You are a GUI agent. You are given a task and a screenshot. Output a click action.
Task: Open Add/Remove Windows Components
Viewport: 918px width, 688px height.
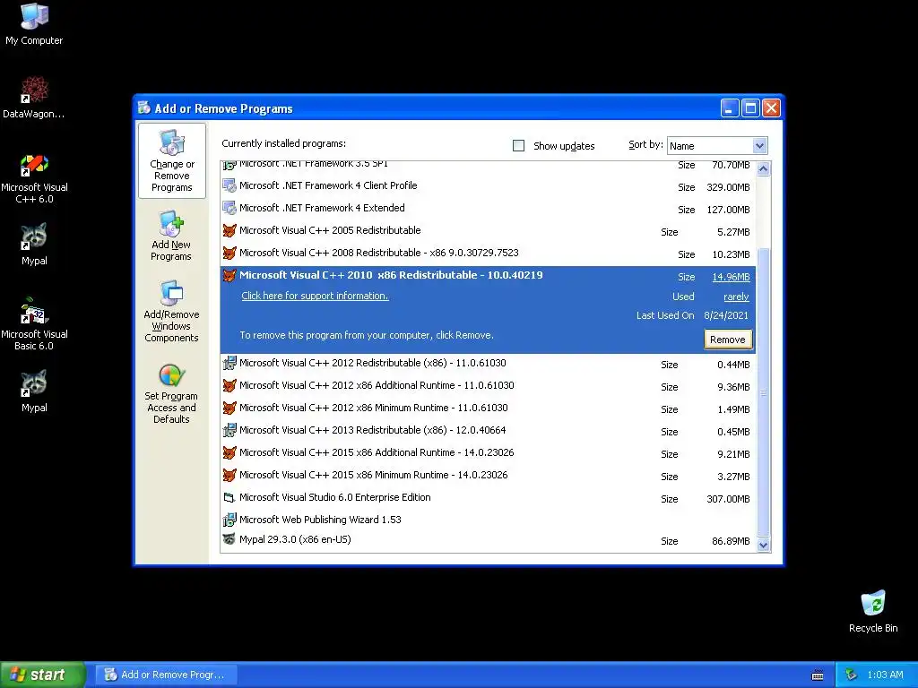[171, 311]
